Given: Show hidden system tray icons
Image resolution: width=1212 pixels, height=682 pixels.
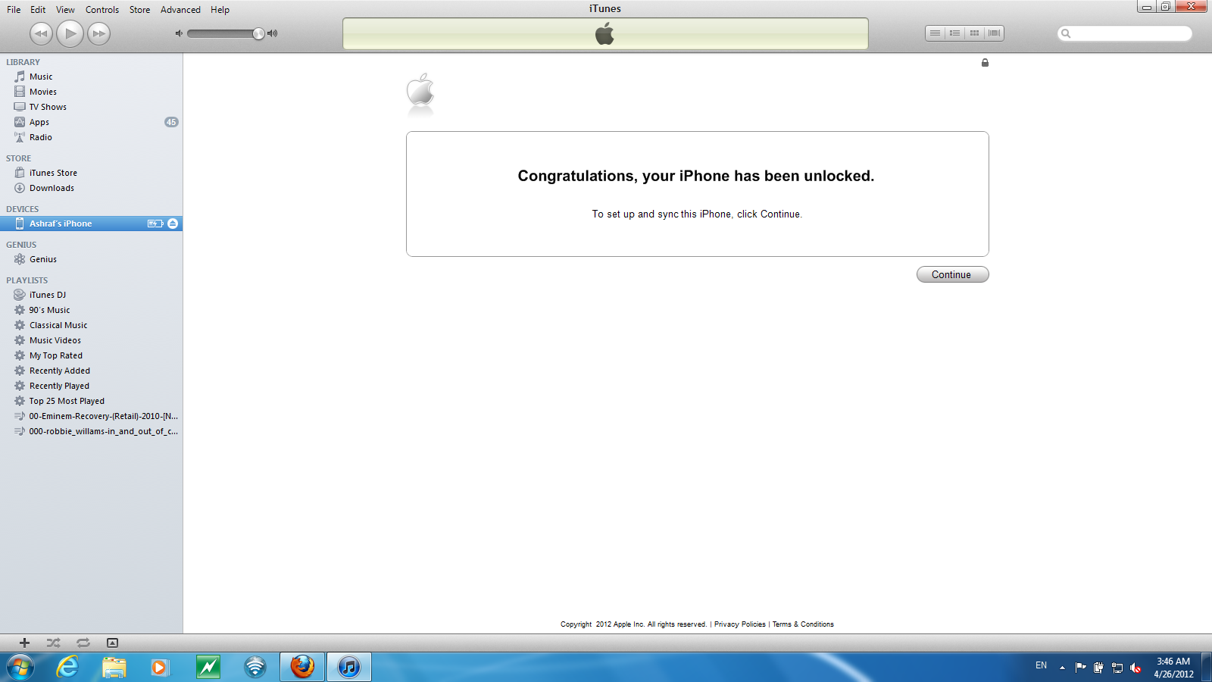Looking at the screenshot, I should [x=1062, y=668].
